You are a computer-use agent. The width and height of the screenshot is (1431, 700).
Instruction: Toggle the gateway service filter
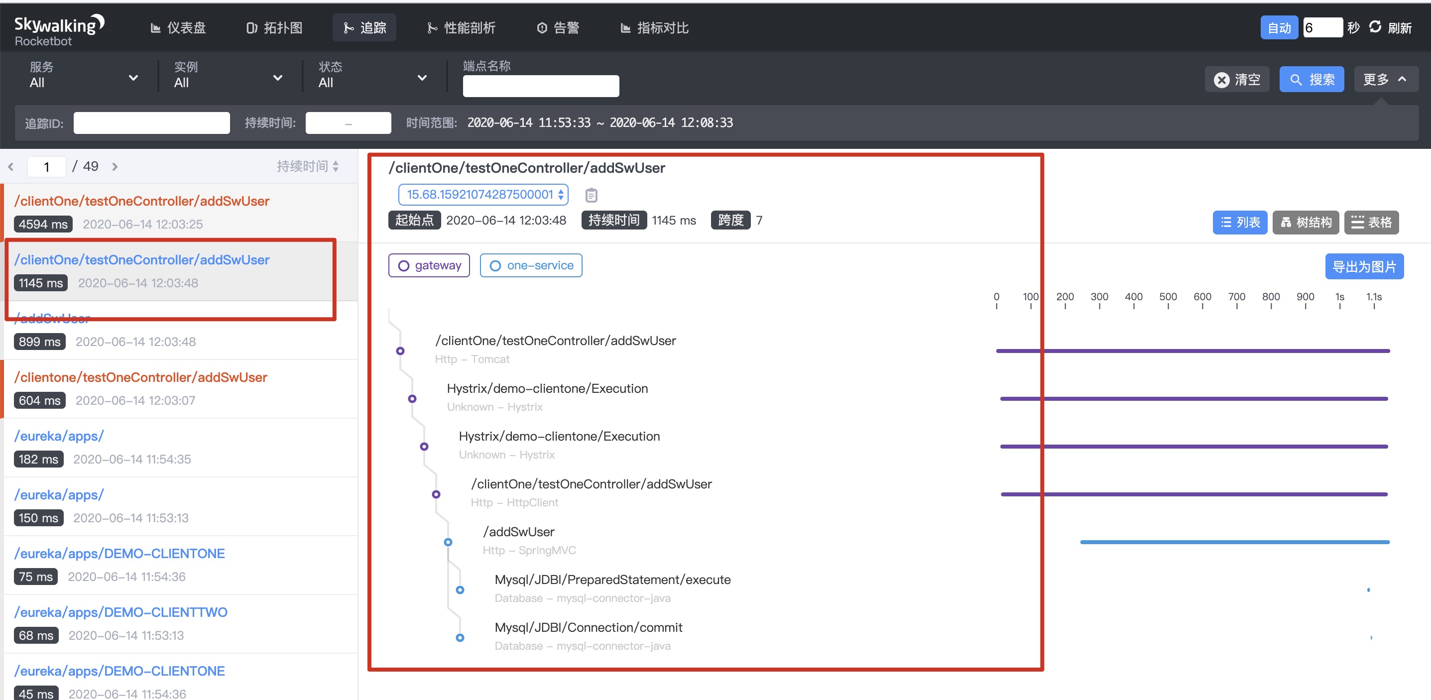point(429,265)
